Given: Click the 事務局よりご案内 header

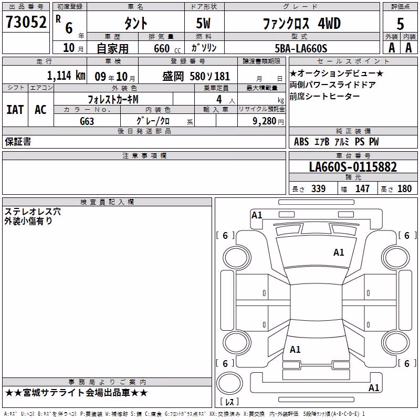Looking at the screenshot, I should pos(107,382).
